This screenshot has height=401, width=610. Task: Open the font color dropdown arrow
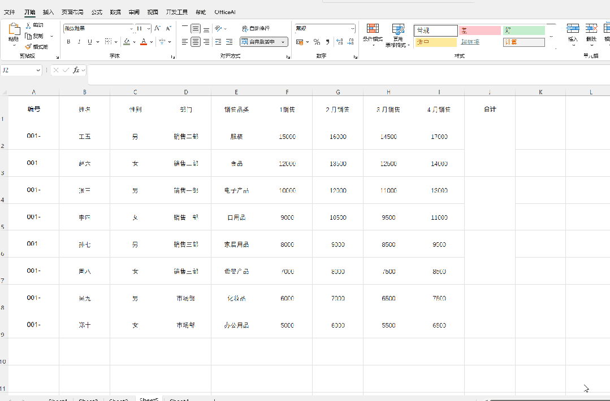point(152,42)
